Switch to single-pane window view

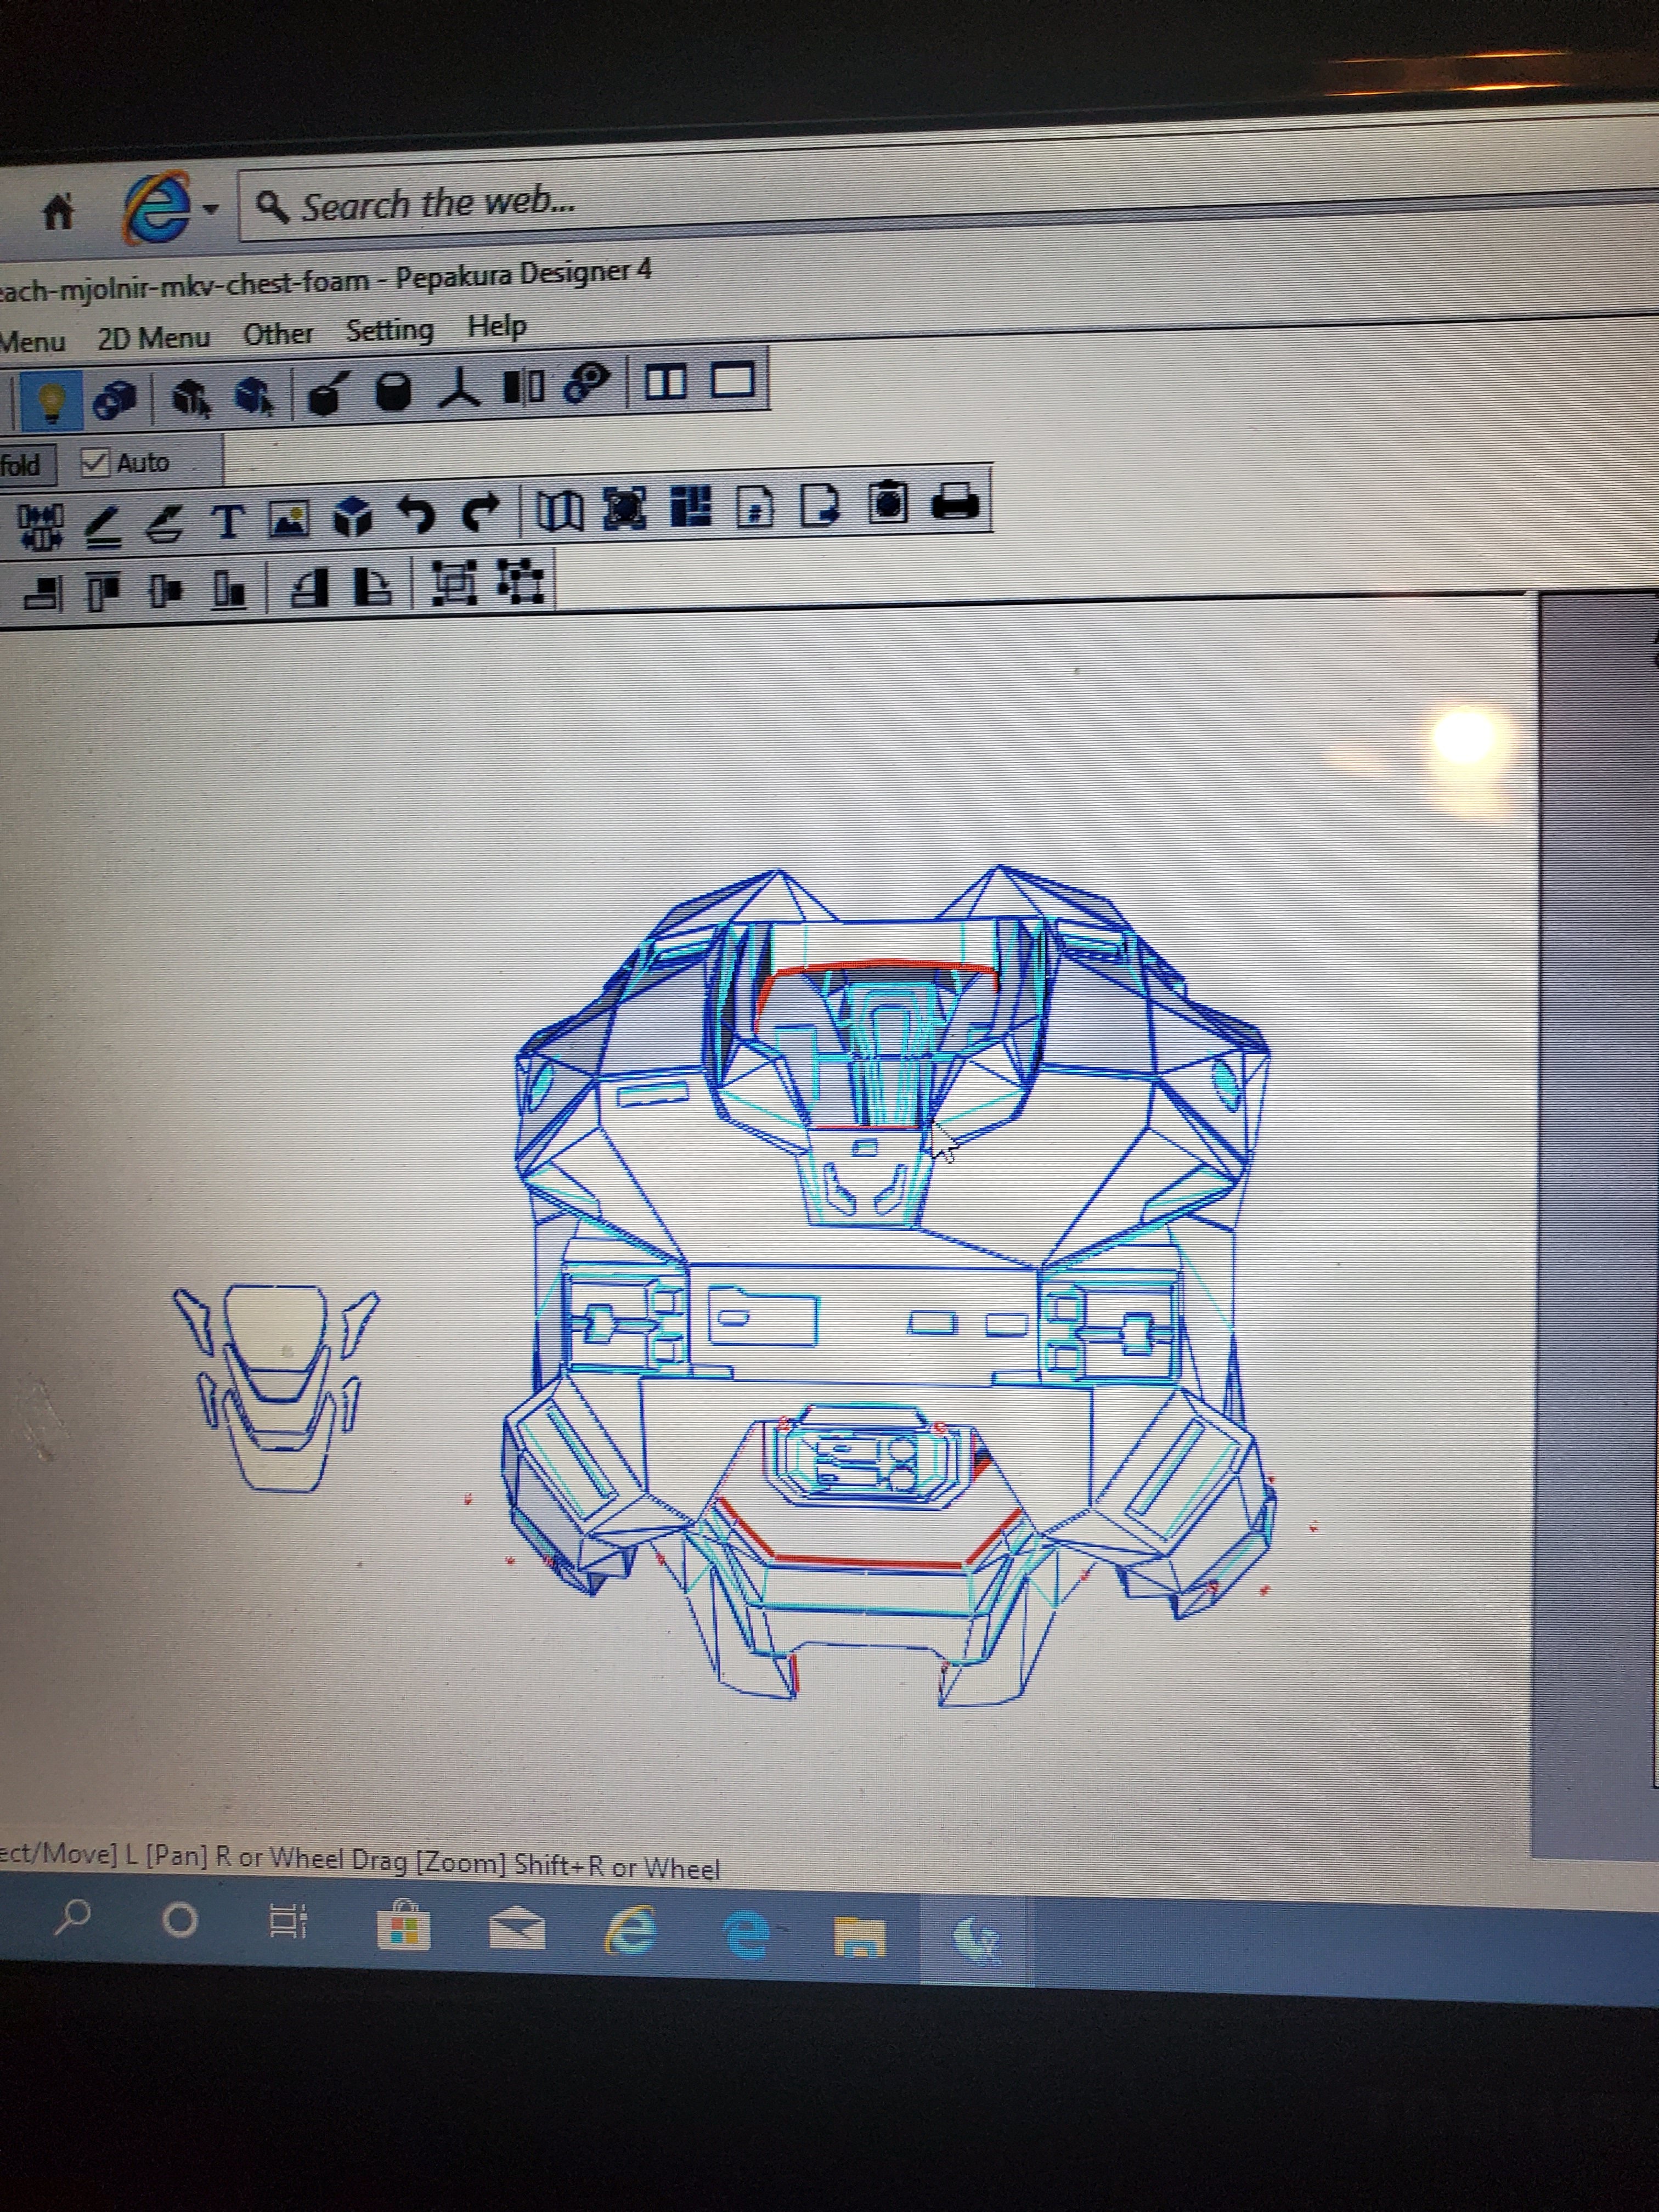[x=733, y=380]
